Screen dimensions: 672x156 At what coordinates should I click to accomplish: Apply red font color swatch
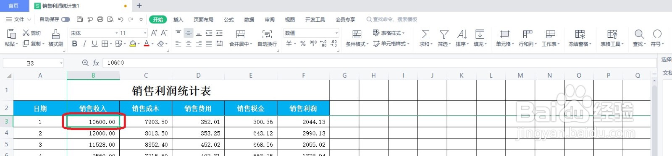tap(147, 44)
